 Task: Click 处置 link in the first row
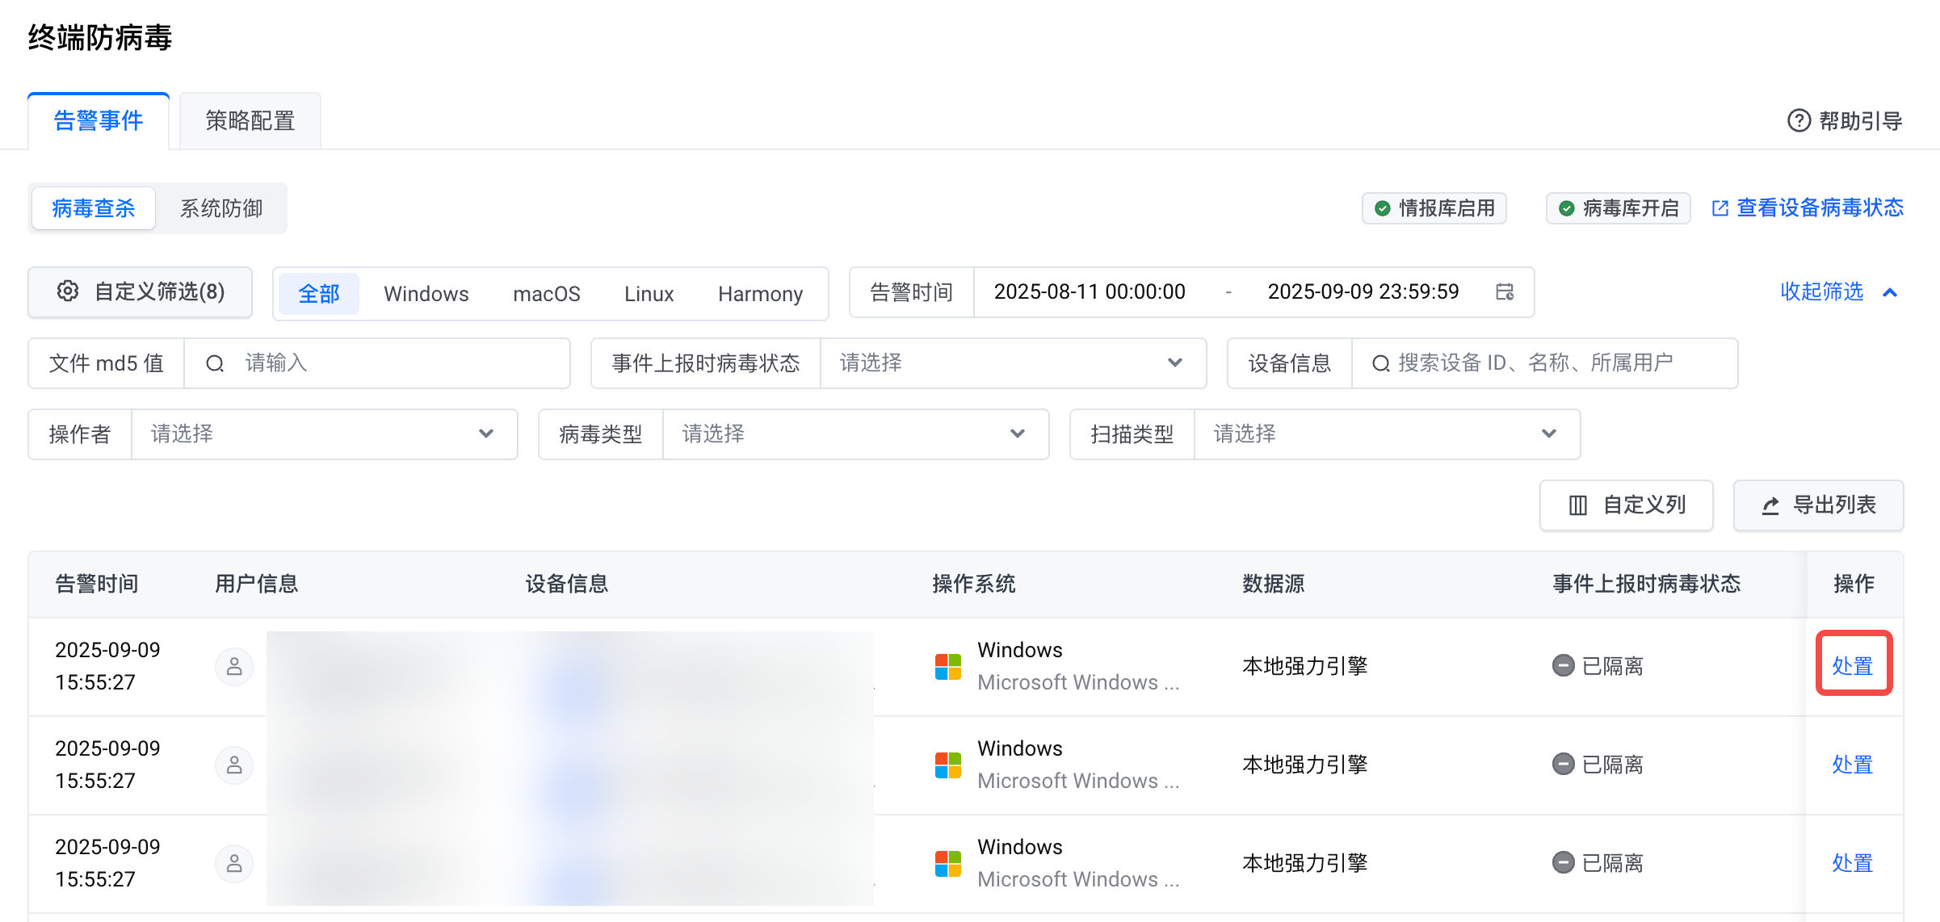coord(1852,666)
